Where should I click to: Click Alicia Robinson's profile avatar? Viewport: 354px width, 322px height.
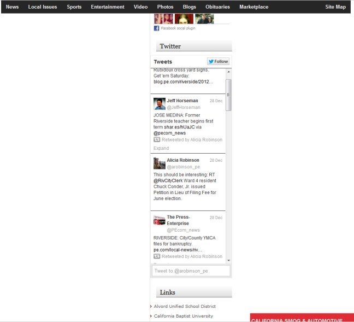160,163
